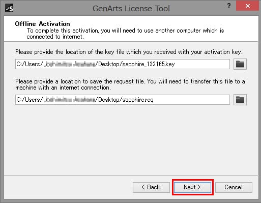Viewport: 261px width, 203px height.
Task: Click the request file path input field
Action: 123,100
